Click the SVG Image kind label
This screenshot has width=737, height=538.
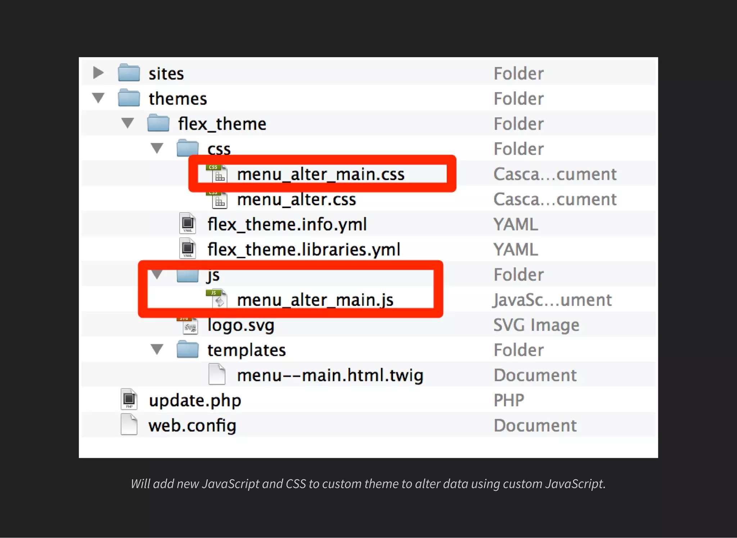536,326
